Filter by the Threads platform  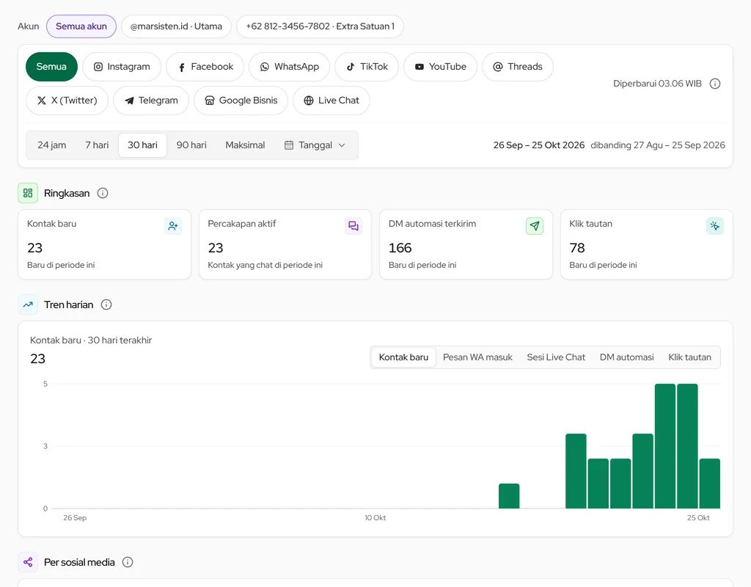coord(518,67)
